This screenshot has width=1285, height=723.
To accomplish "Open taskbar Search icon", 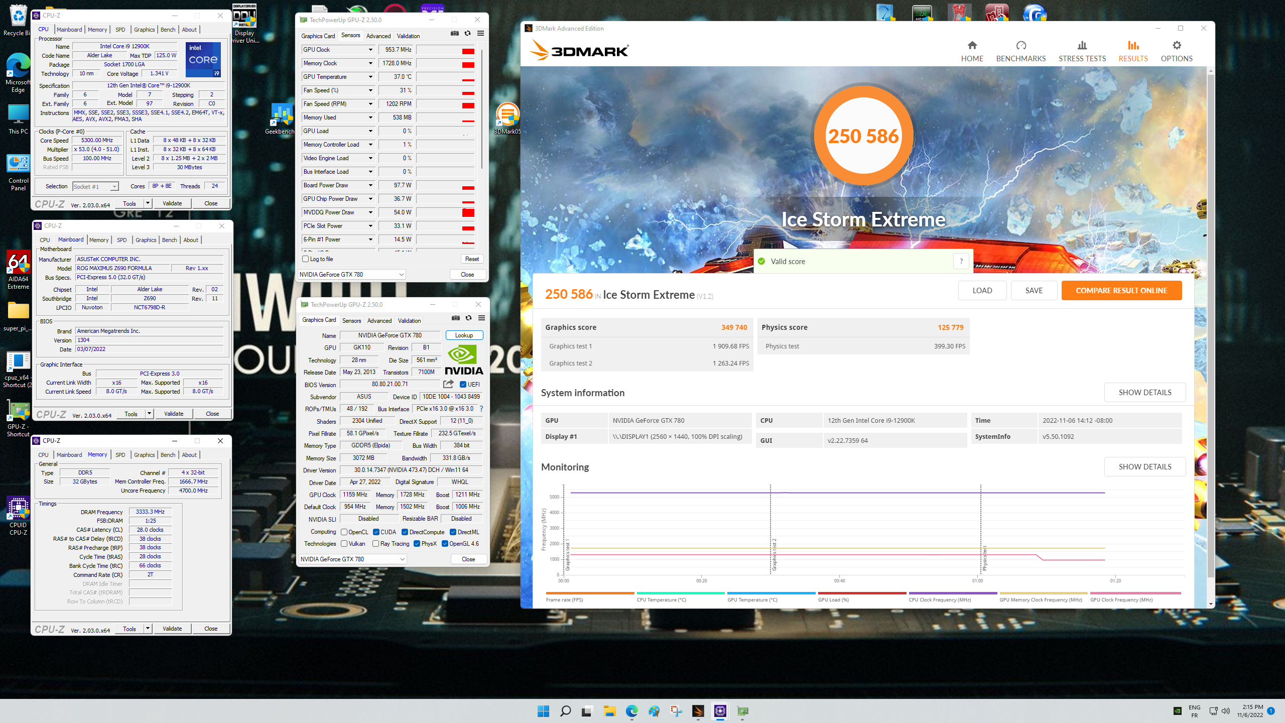I will (565, 711).
